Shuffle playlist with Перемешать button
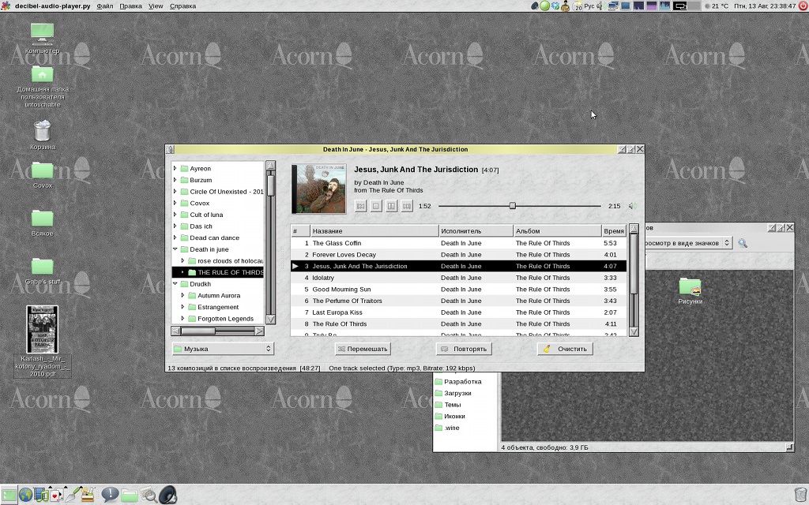This screenshot has width=809, height=505. pyautogui.click(x=363, y=349)
